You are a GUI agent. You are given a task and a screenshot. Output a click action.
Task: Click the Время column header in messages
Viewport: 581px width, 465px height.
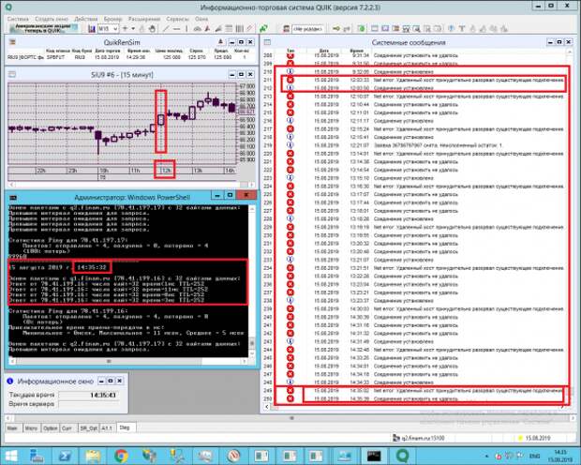(356, 51)
